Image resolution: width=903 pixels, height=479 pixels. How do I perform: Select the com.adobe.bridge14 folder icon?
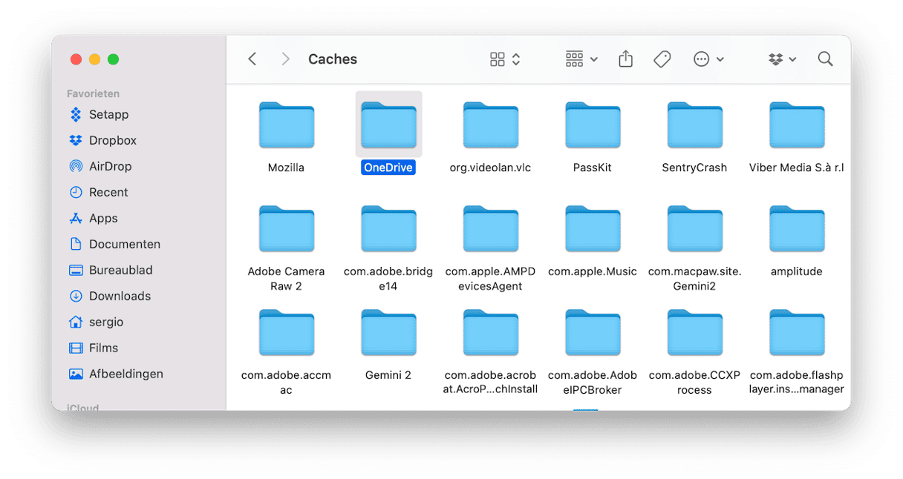[389, 229]
